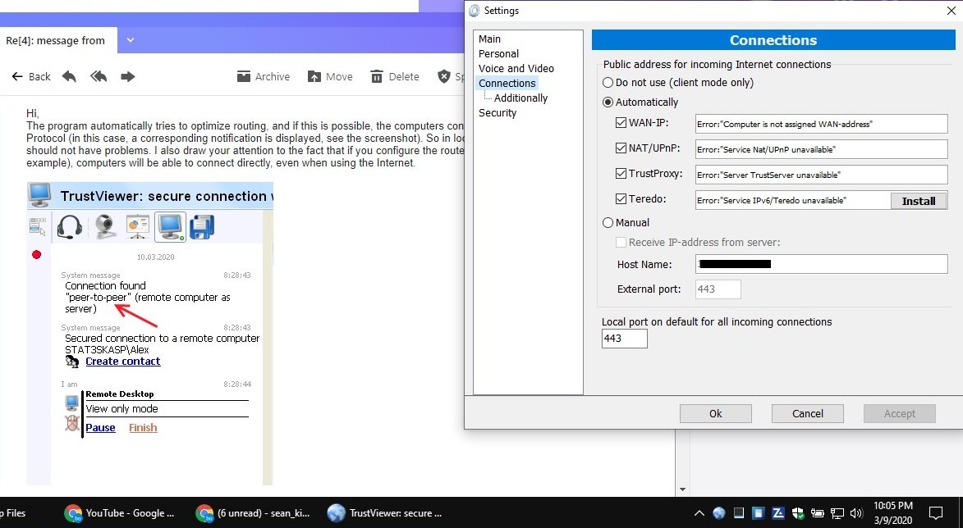
Task: Open Voice and Video settings
Action: tap(516, 68)
